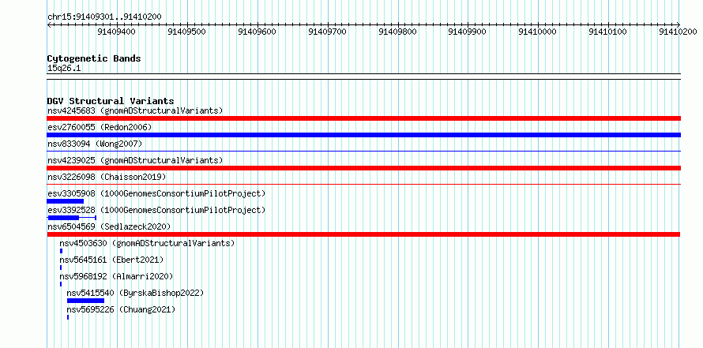Open the esv2760055 (Redon2006) label
The height and width of the screenshot is (348, 703).
100,127
